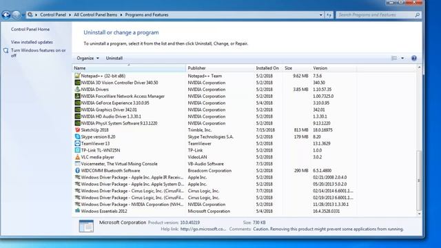Viewport: 441px width, 248px height.
Task: Click the "290 MB" size value
Action: click(x=301, y=170)
